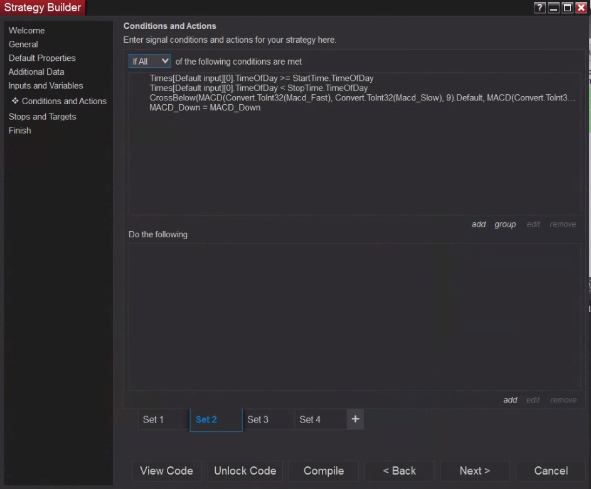Add a new condition set with plus icon
591x489 pixels.
[x=355, y=419]
